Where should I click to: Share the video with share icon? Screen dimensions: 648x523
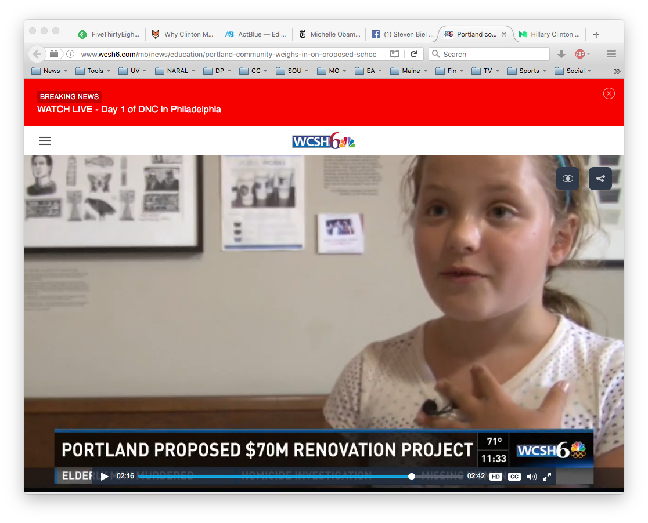point(600,179)
